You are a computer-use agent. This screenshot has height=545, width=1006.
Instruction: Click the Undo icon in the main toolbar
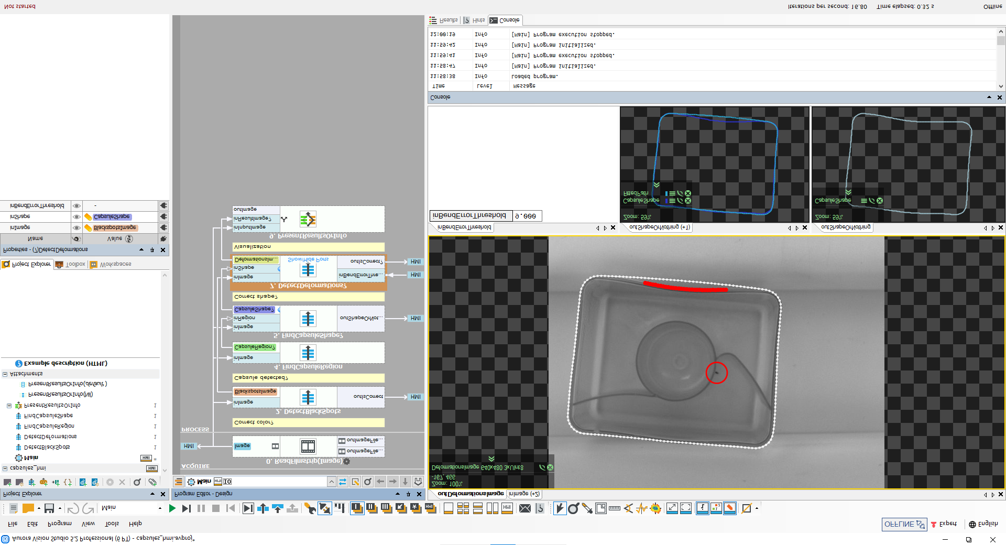point(74,508)
